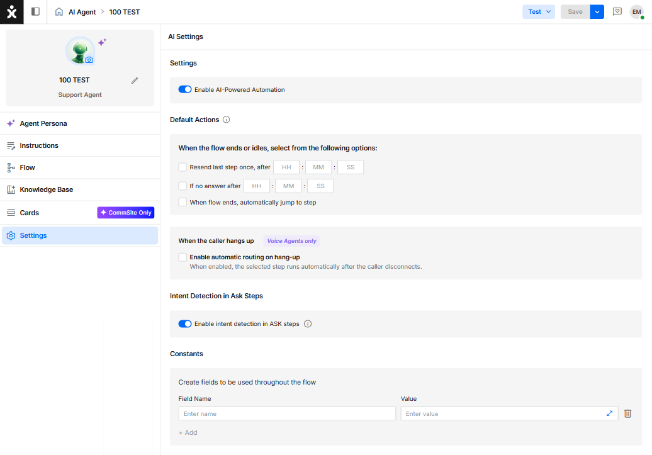The height and width of the screenshot is (455, 652).
Task: Click Intent Detection in Ask Steps heading
Action: point(216,296)
